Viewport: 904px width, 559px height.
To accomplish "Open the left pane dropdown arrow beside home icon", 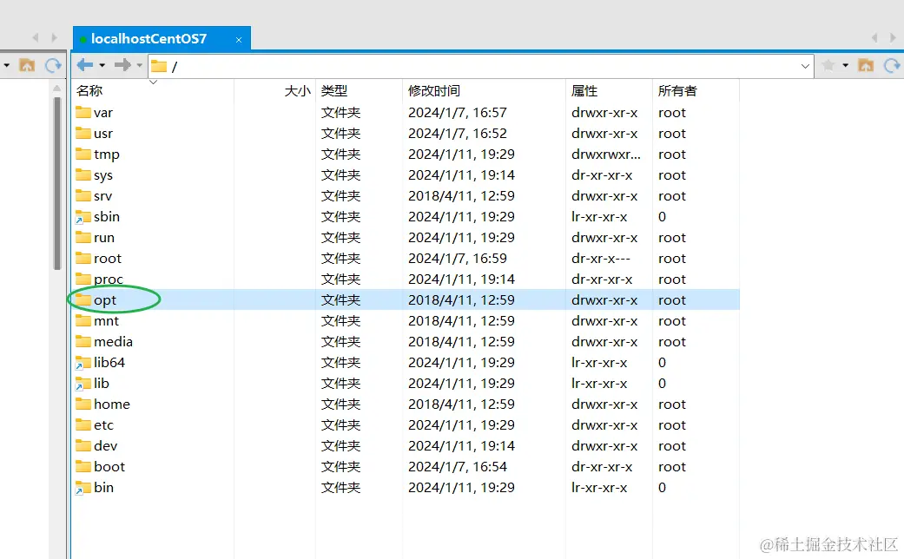I will (6, 66).
